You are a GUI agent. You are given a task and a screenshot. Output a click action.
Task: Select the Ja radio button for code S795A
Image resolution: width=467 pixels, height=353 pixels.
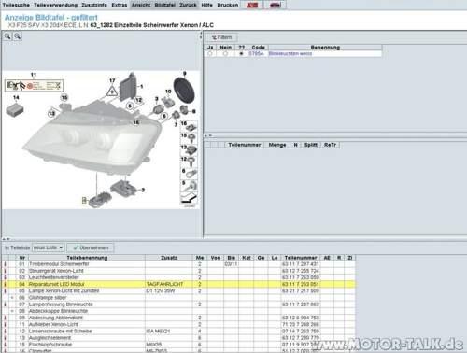click(210, 53)
